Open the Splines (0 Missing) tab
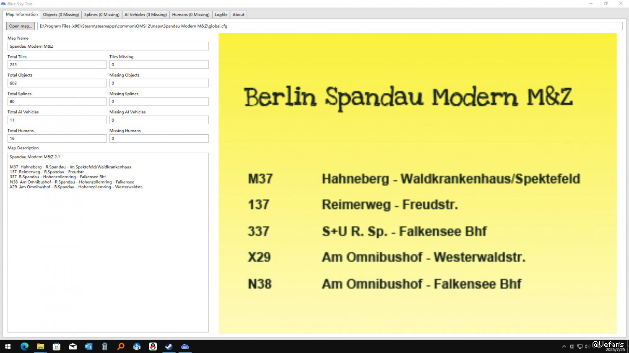 (x=101, y=15)
